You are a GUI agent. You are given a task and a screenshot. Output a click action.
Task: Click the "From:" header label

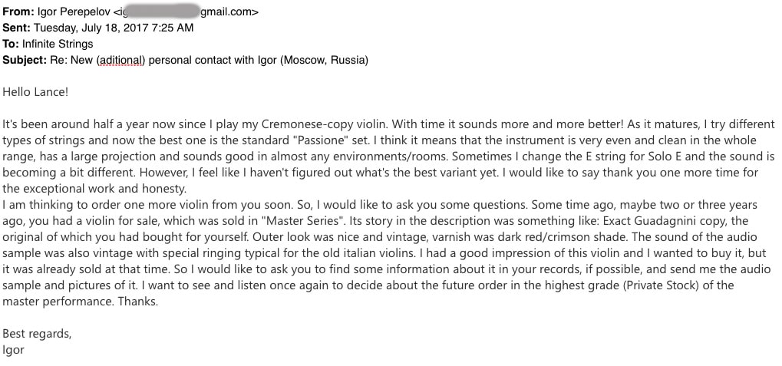tap(18, 12)
